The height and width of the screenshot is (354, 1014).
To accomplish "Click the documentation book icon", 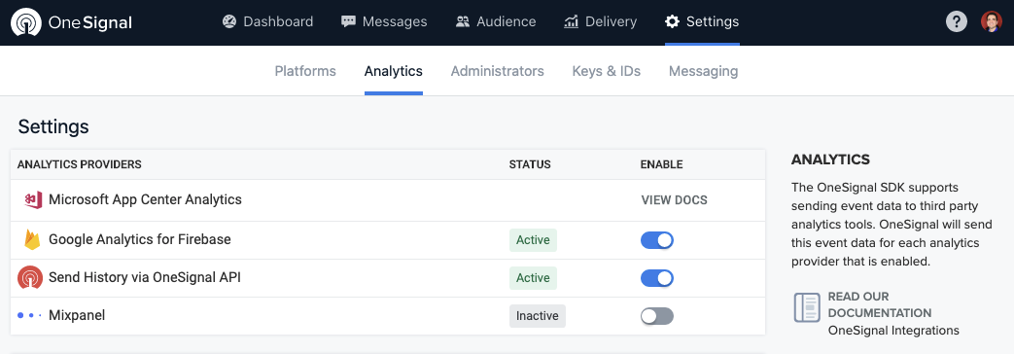I will [x=807, y=307].
